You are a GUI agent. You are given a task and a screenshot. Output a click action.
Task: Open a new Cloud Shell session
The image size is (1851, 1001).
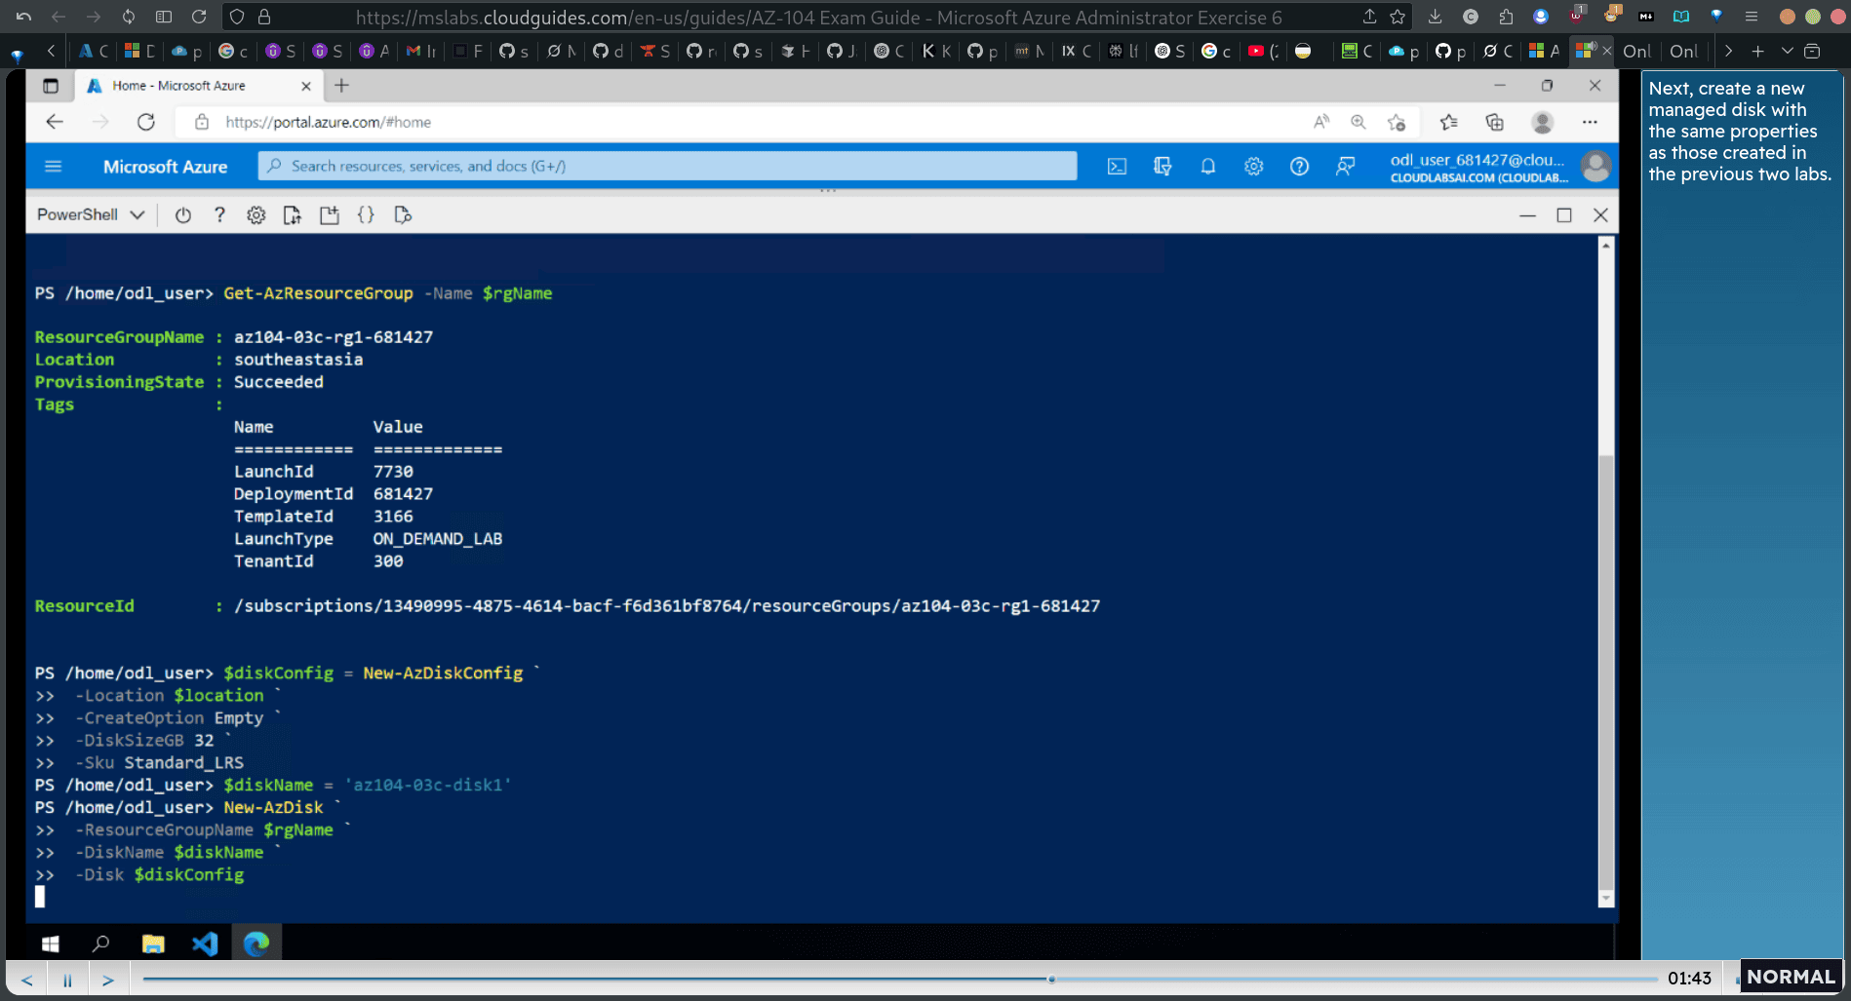[329, 215]
